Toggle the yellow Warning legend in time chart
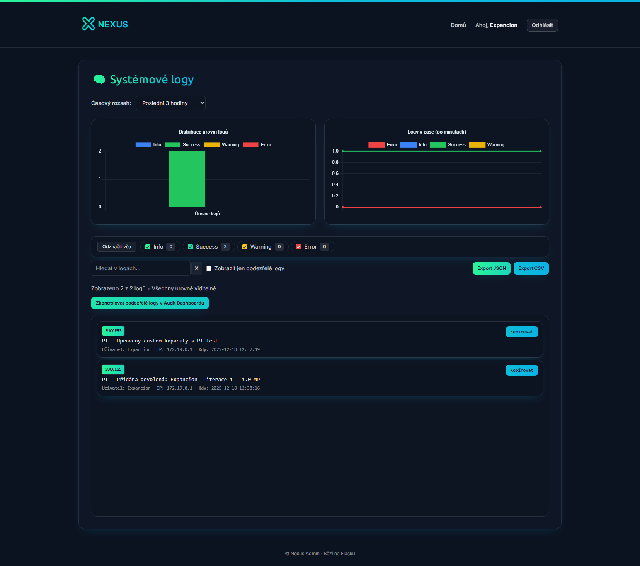 [477, 145]
